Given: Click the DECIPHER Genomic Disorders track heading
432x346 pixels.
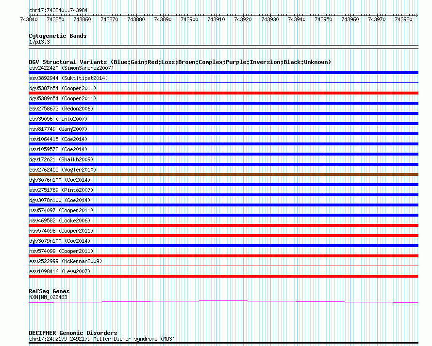Looking at the screenshot, I should [x=73, y=333].
